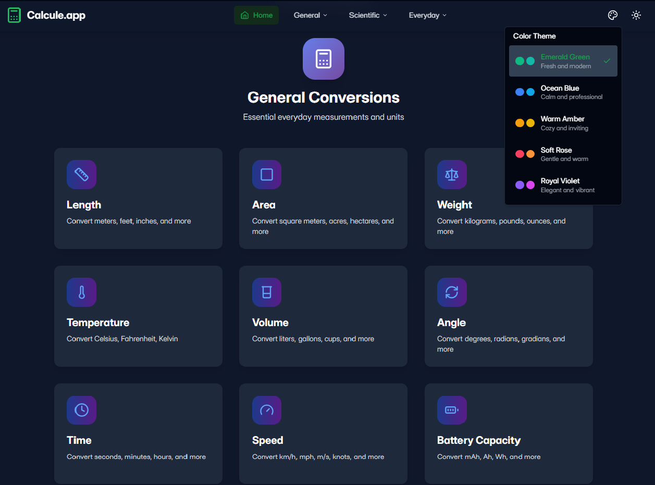The height and width of the screenshot is (485, 655).
Task: Open the General menu label
Action: [x=307, y=15]
